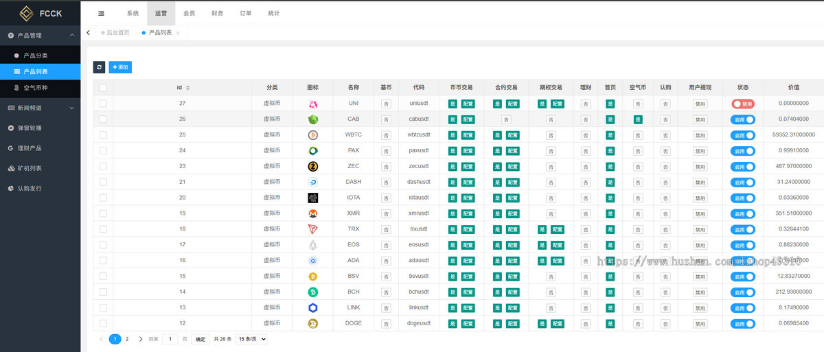Click the UNI coin icon
This screenshot has width=824, height=352.
point(313,104)
